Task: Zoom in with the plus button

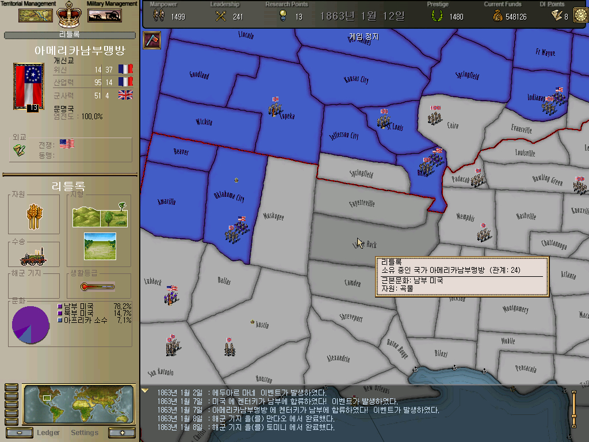Action: 122,433
